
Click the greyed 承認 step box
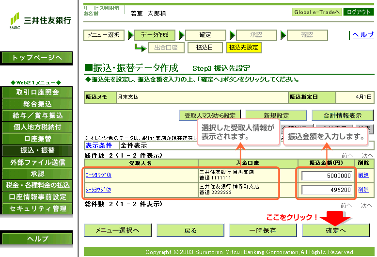256,35
